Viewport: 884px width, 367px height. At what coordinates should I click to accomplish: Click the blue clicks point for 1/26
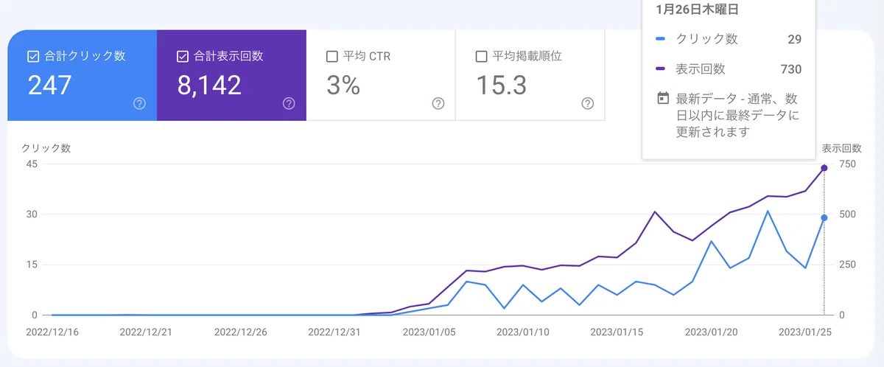click(x=824, y=217)
